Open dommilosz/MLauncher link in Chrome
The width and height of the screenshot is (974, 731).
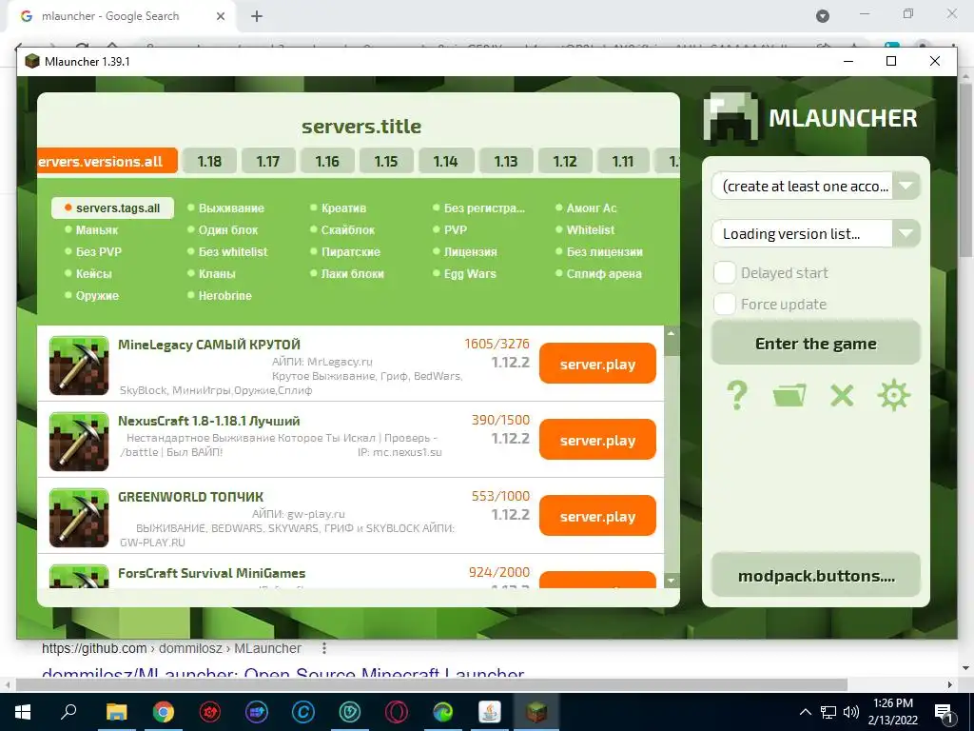(283, 674)
